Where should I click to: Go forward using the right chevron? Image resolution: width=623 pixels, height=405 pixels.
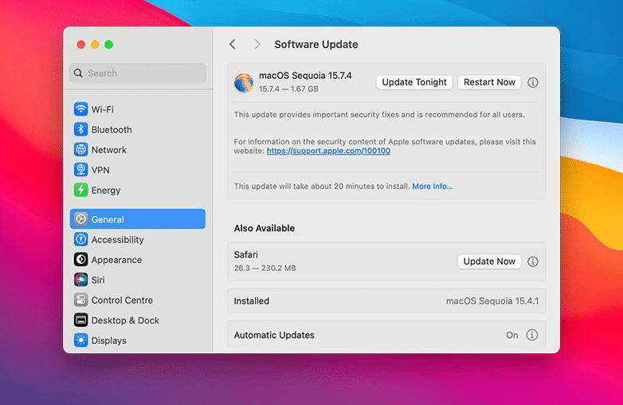point(257,45)
